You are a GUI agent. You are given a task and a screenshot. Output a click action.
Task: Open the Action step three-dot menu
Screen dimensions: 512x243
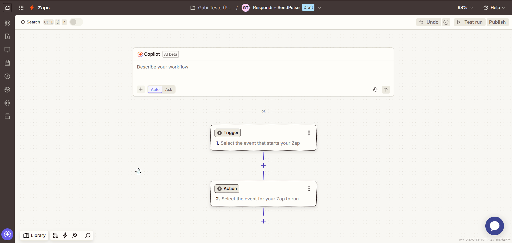pos(309,189)
